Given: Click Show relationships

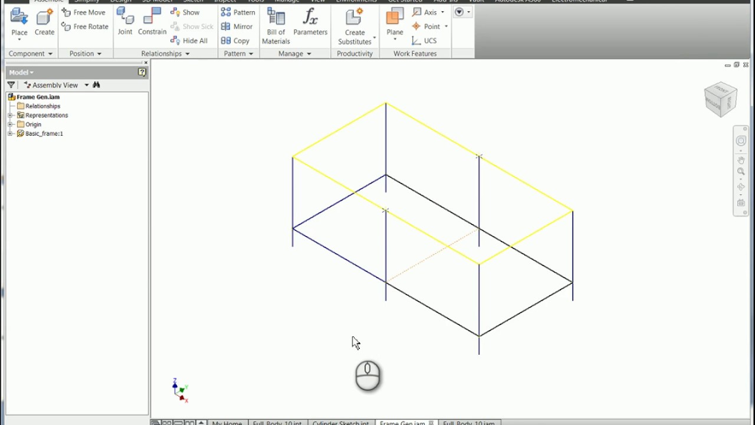Looking at the screenshot, I should 185,12.
